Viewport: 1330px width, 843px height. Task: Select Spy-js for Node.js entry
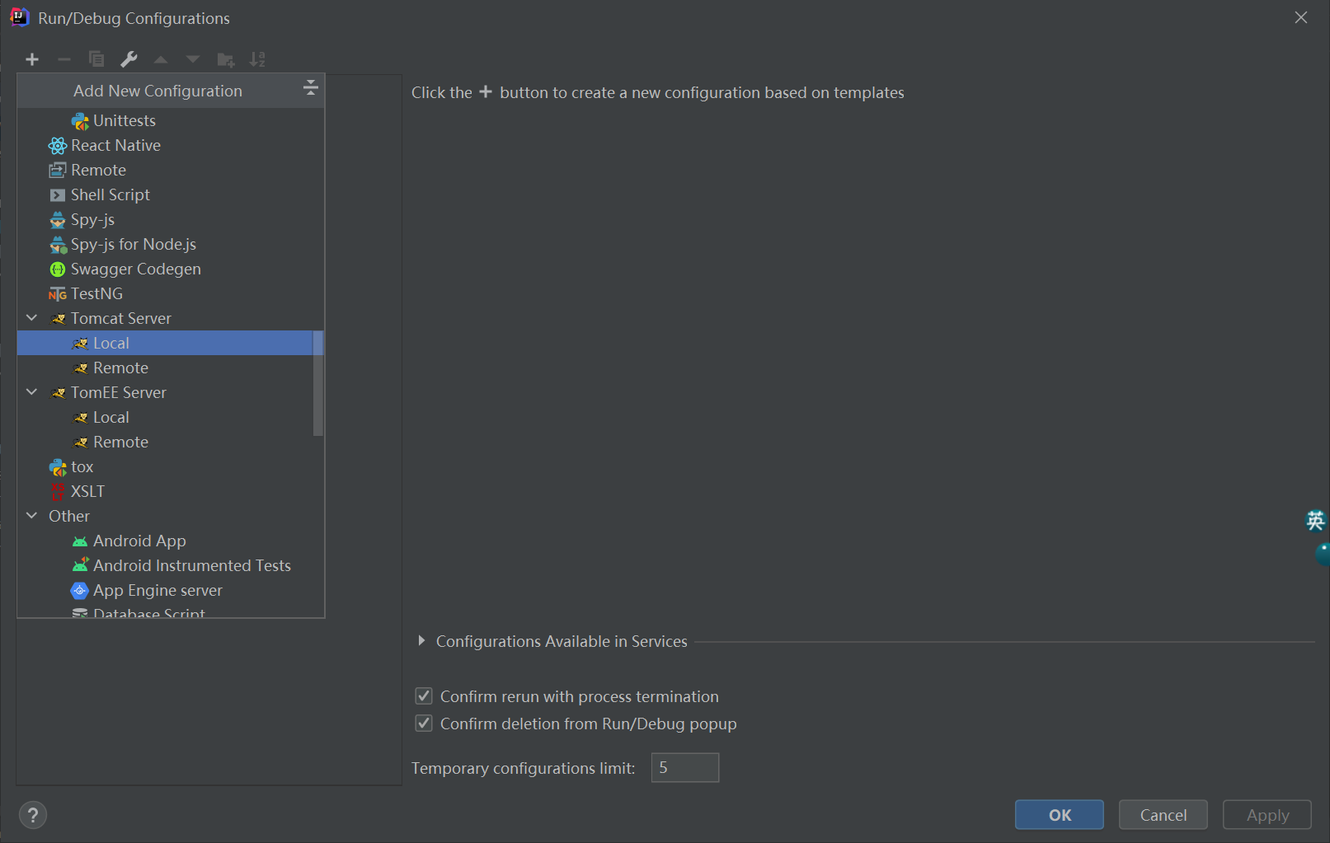(171, 244)
